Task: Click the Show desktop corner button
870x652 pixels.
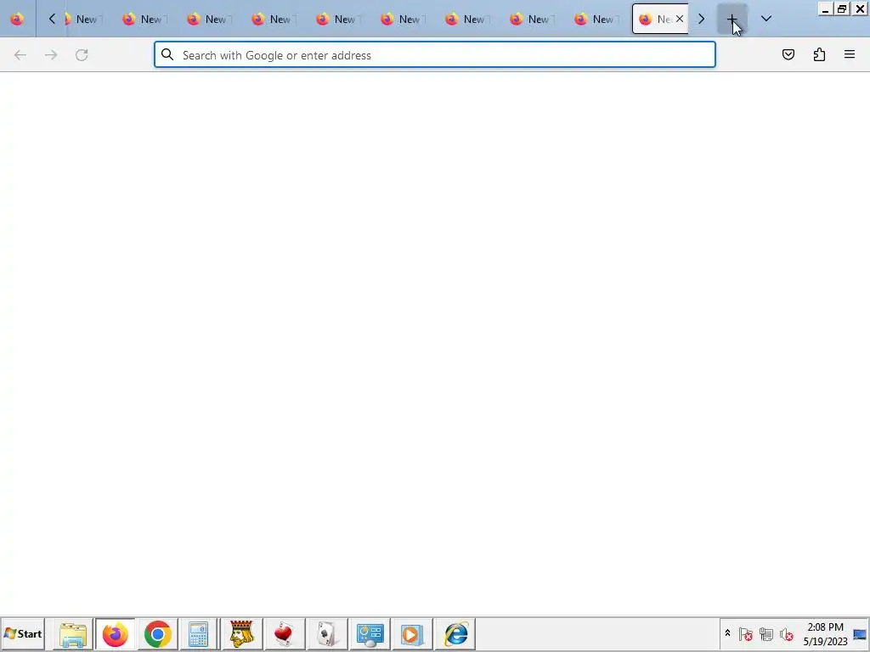Action: click(x=861, y=634)
